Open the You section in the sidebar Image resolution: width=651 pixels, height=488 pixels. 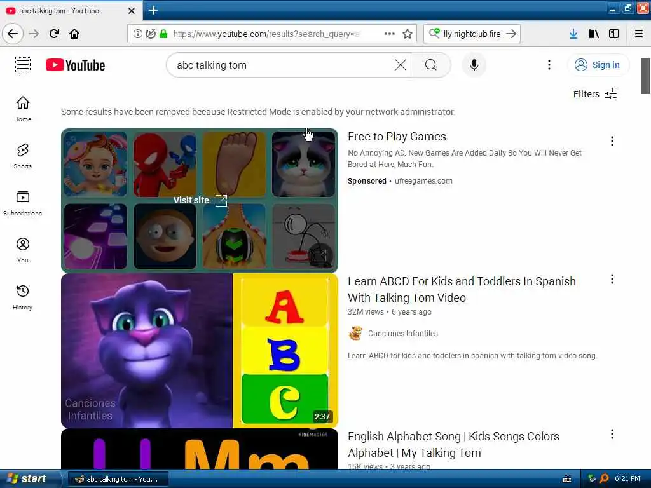(23, 250)
